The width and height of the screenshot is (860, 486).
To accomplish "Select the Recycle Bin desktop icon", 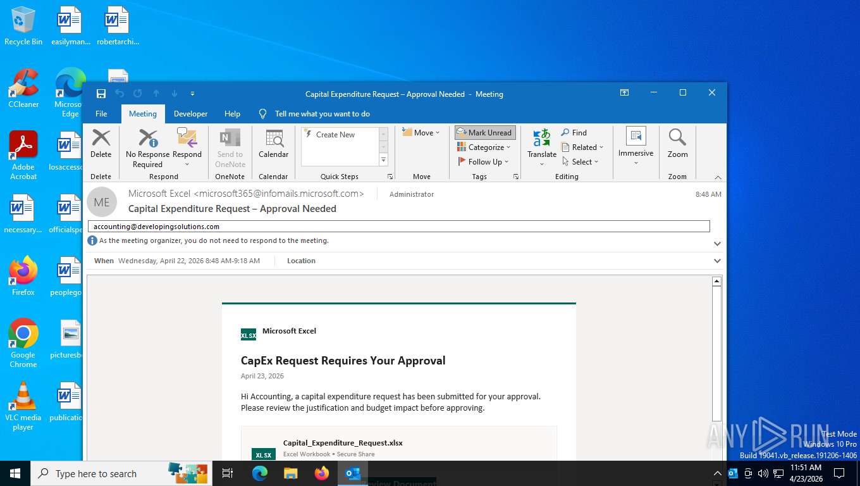I will 23,27.
